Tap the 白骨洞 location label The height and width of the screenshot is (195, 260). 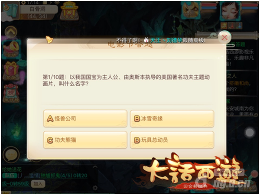click(x=37, y=9)
